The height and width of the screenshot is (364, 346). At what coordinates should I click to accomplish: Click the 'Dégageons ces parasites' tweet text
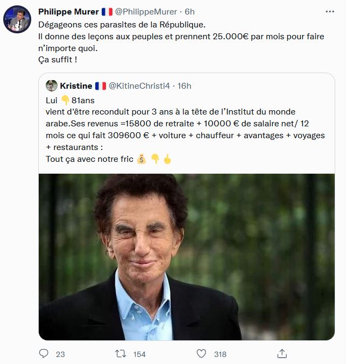tap(122, 25)
